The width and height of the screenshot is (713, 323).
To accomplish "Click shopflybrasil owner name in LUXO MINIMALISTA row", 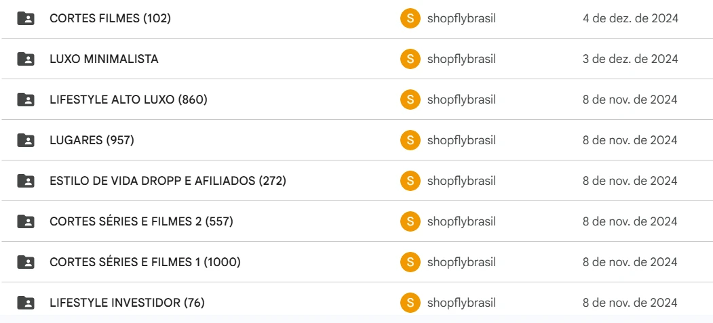I will point(461,59).
